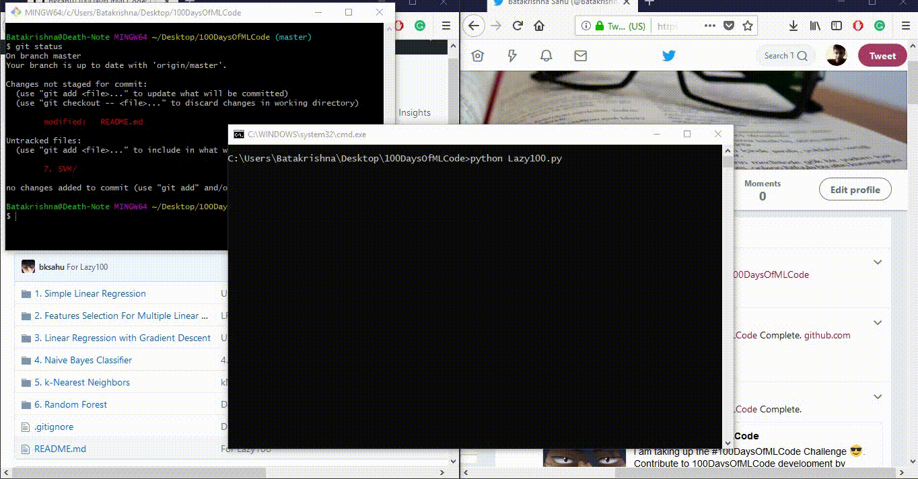Open the README.md file on GitHub

(x=60, y=449)
